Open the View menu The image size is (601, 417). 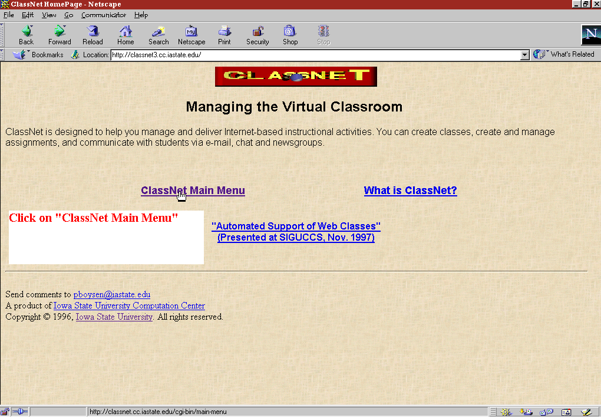[x=49, y=15]
